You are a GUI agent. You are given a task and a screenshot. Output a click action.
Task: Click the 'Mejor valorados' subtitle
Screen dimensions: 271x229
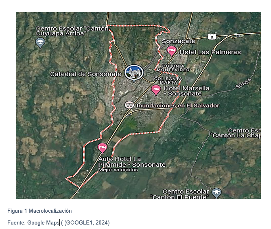tap(118, 170)
